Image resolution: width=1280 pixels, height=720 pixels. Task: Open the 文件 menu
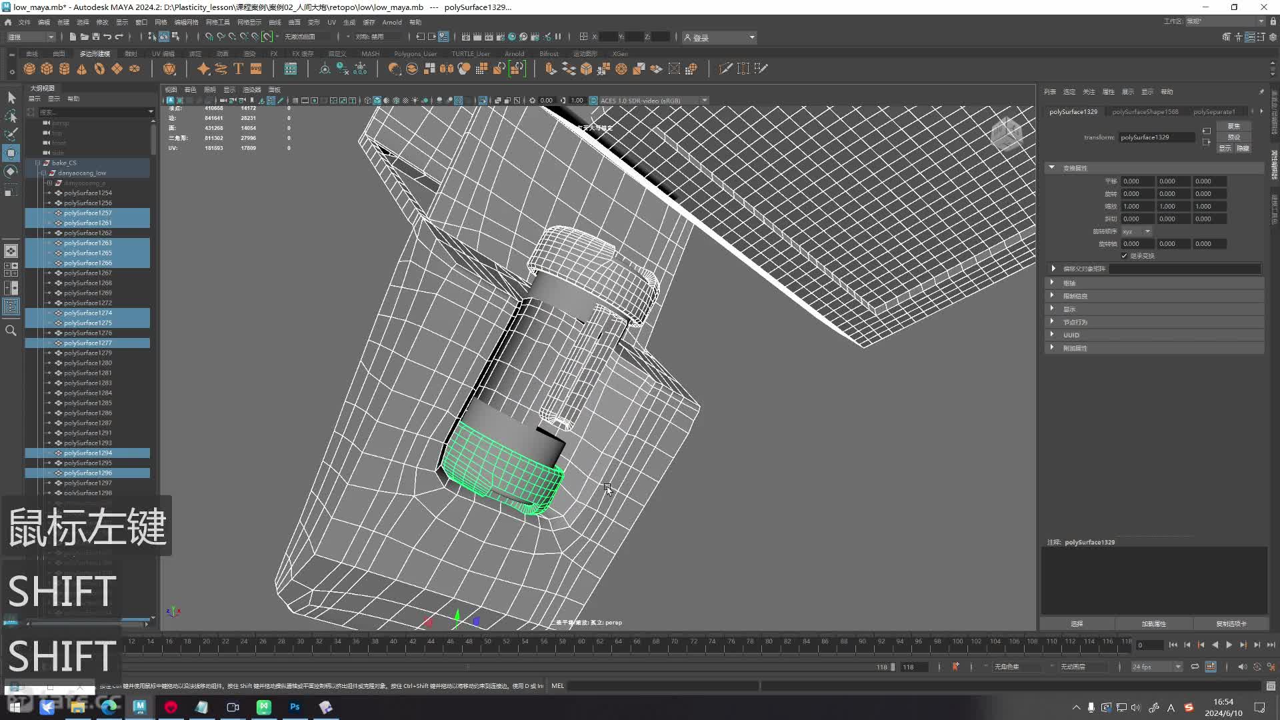(24, 22)
